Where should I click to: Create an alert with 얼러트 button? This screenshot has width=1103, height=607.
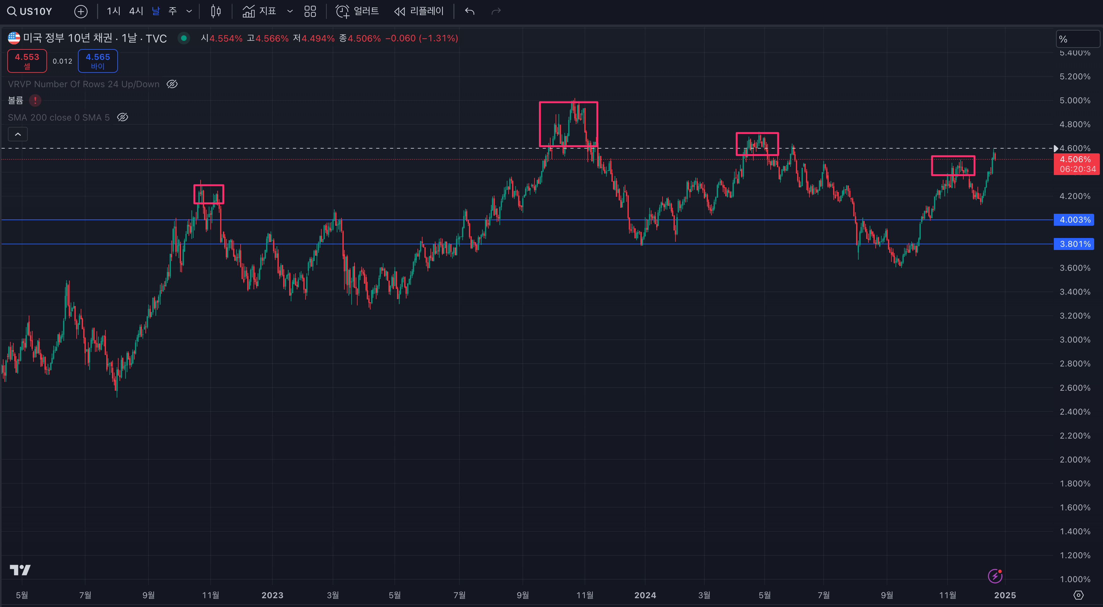coord(357,12)
